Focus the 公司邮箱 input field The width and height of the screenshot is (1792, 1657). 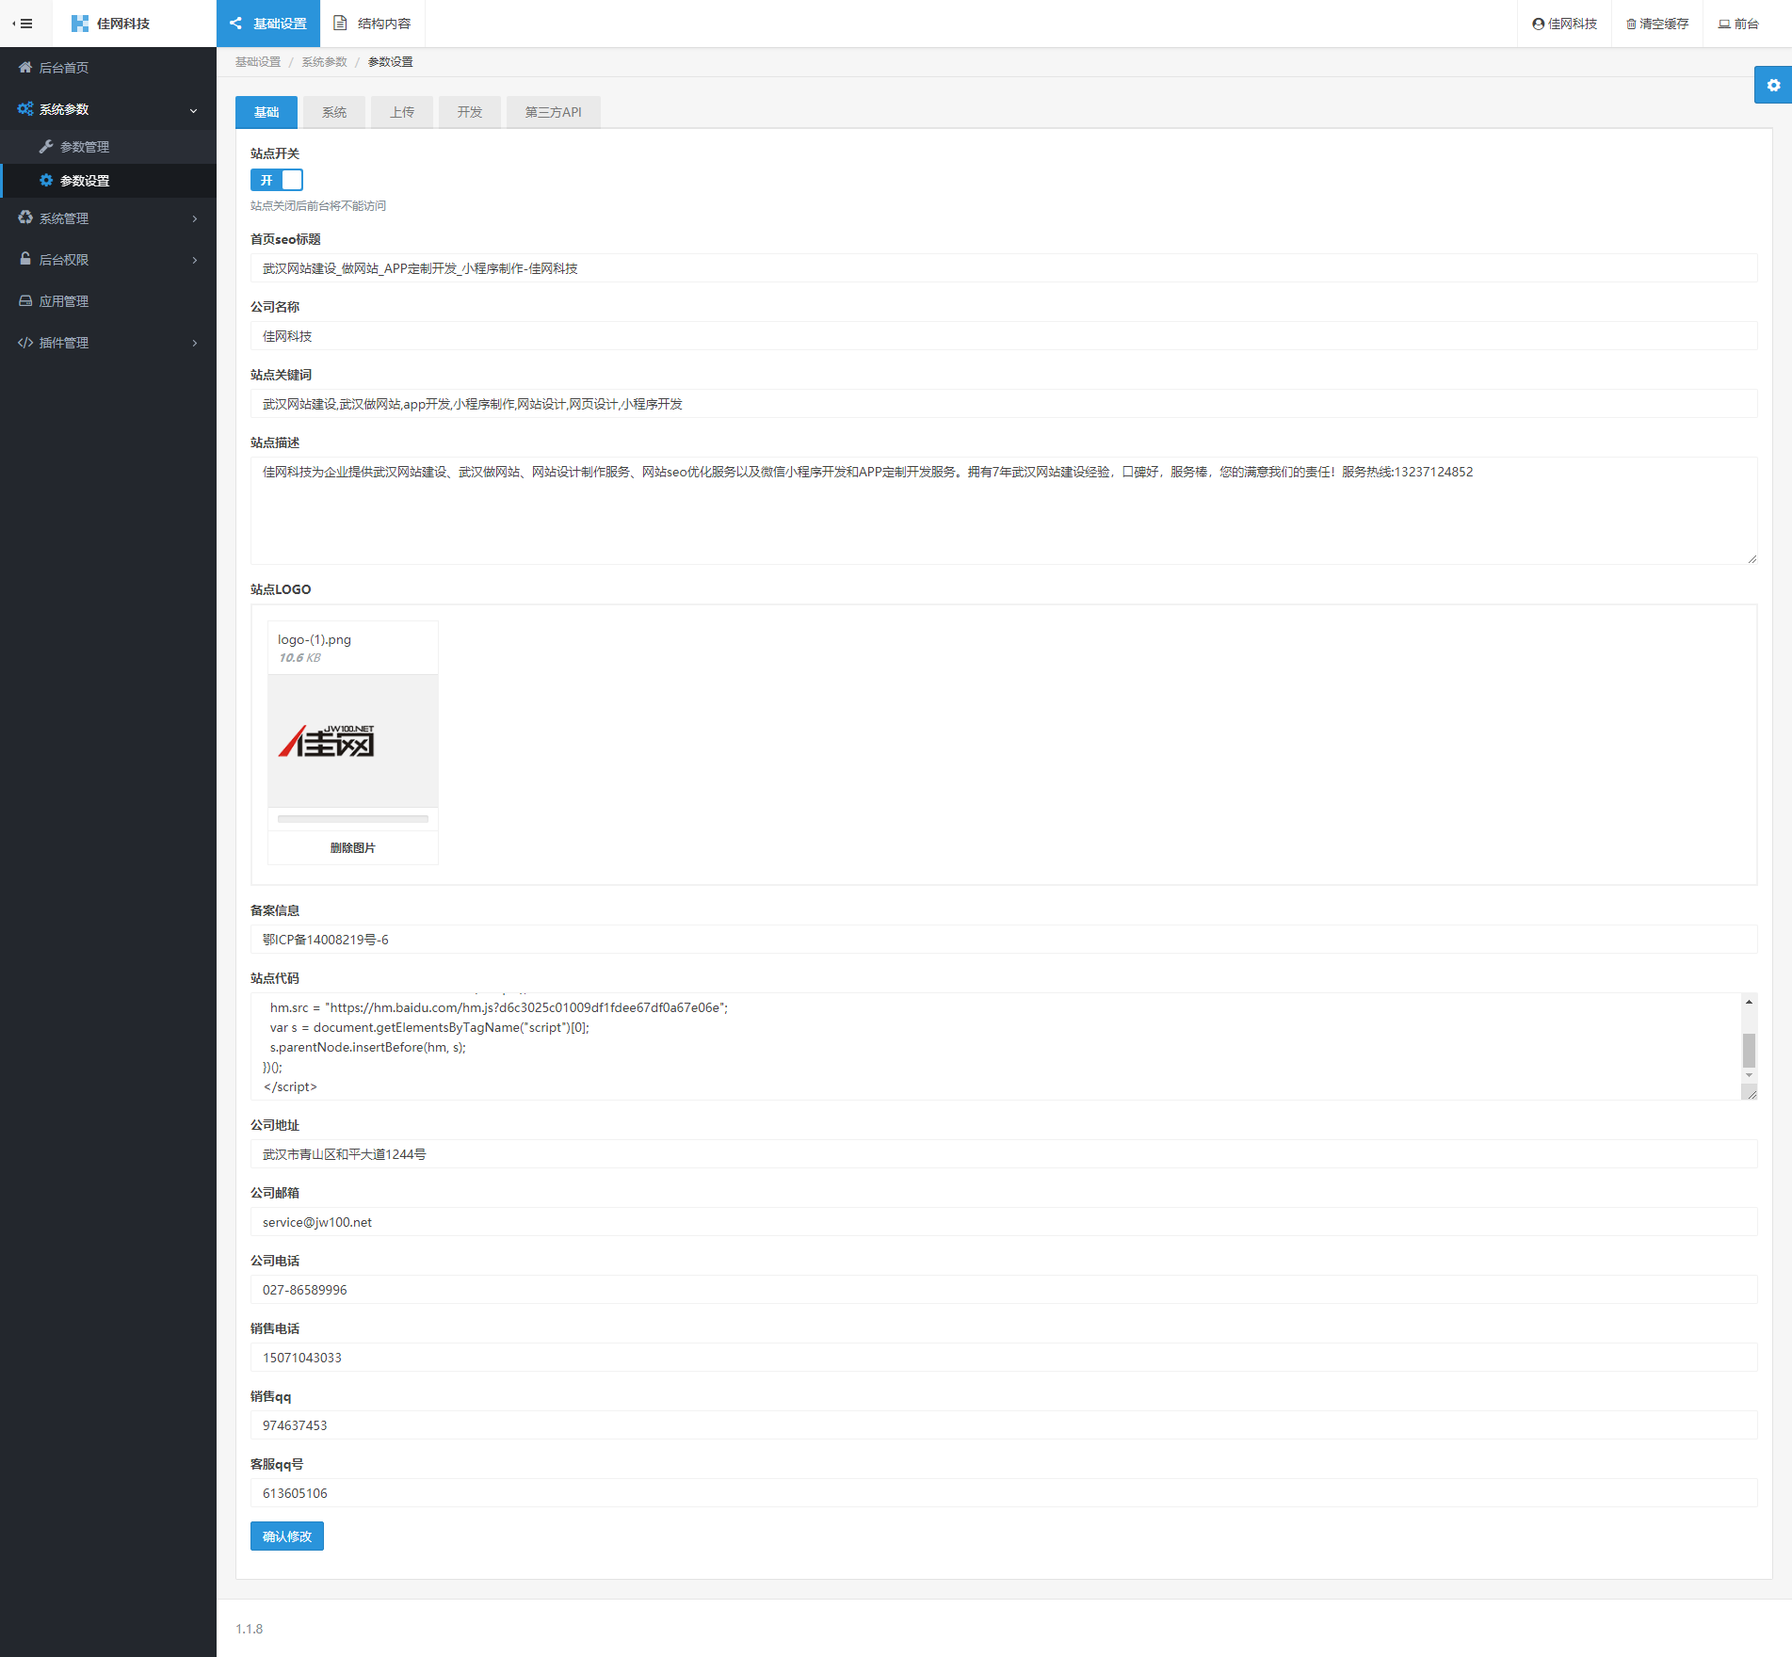(x=1004, y=1222)
